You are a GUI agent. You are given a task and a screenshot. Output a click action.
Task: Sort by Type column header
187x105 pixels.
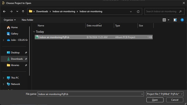click(118, 26)
